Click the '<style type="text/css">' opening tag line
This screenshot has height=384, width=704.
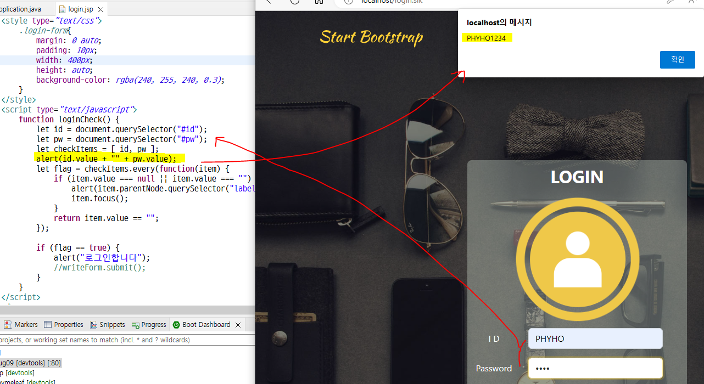52,21
